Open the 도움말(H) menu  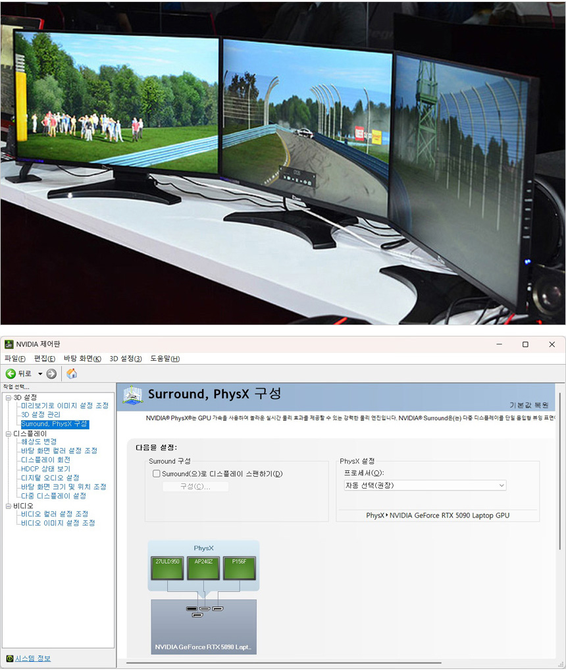(x=165, y=358)
